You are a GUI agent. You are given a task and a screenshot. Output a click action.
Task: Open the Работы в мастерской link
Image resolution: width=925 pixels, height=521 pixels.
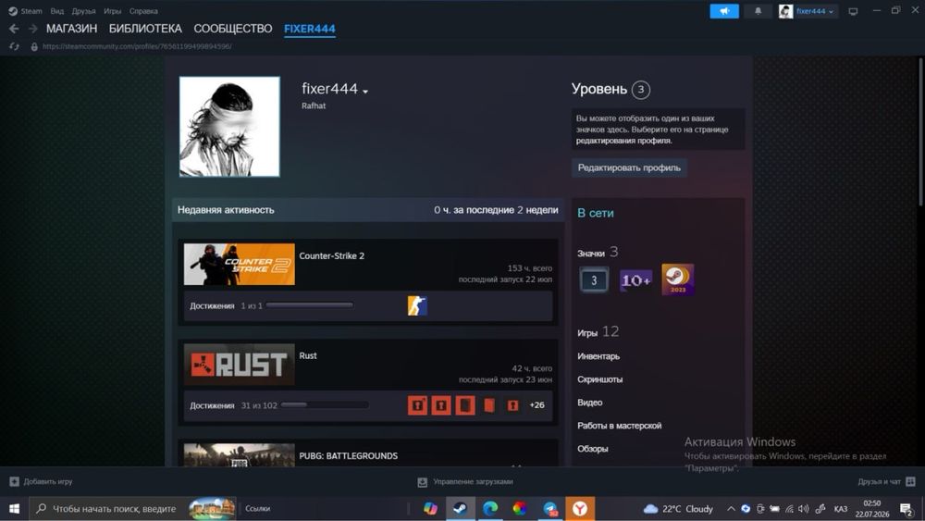click(619, 426)
